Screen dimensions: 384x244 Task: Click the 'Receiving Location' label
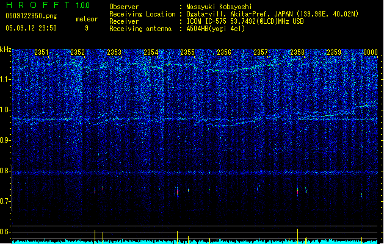142,14
